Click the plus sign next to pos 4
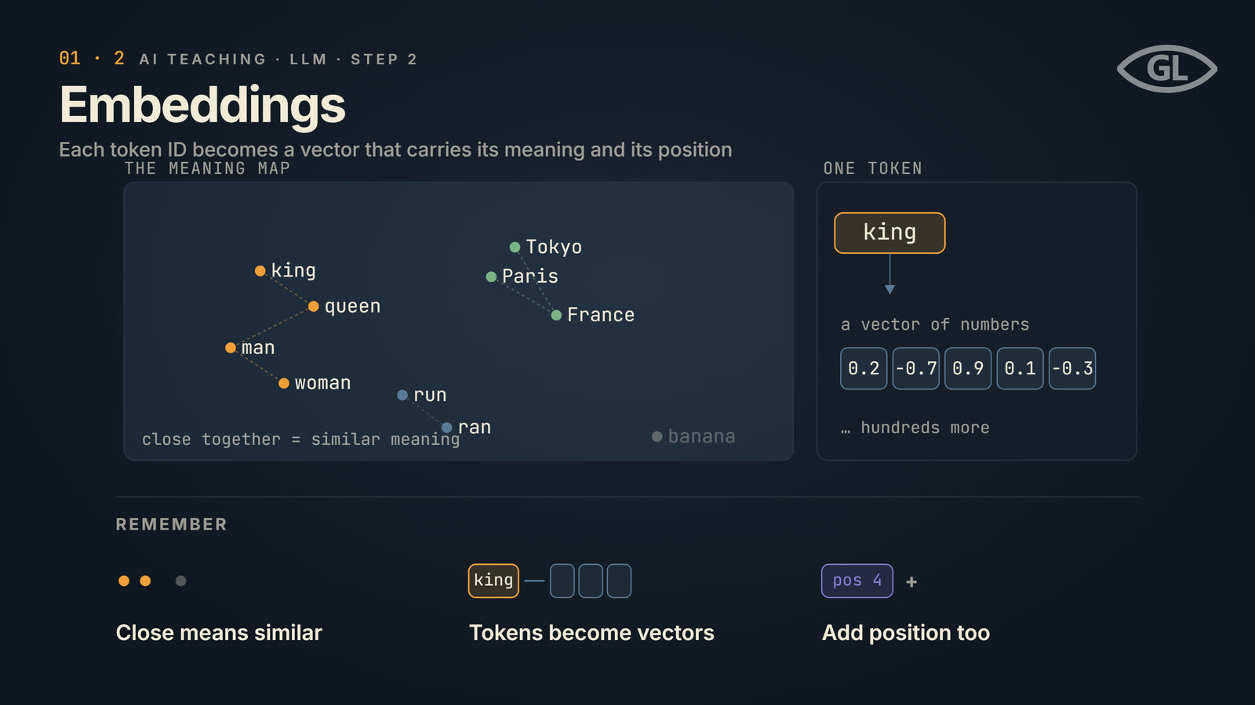Screen dimensions: 1255x705 911,582
